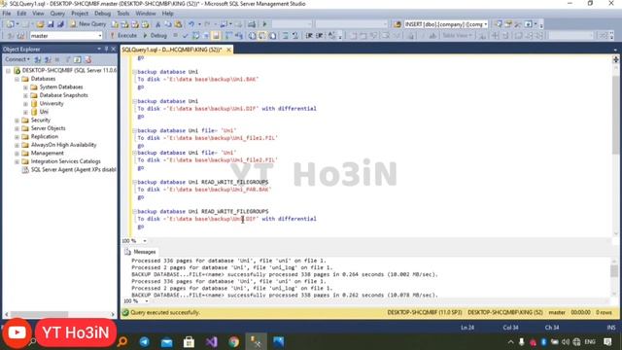Screen dimensions: 622x350
Task: Select the Replication tree item
Action: [x=44, y=136]
